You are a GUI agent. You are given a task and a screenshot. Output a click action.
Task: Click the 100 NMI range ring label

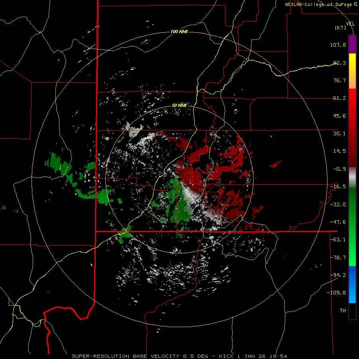[179, 32]
